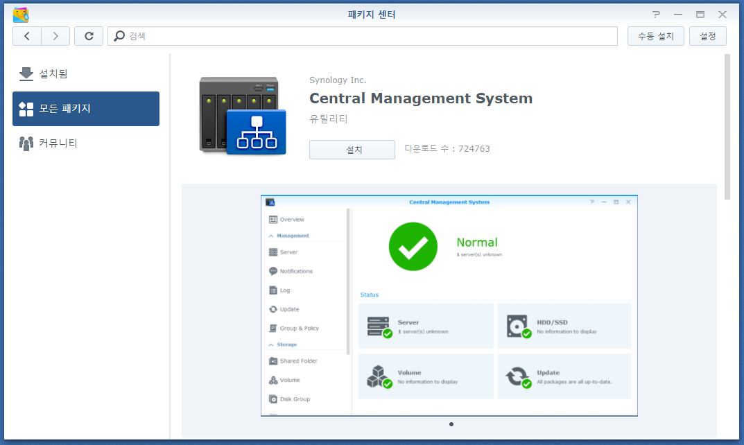Click the 유틸리티 category label
This screenshot has height=445, width=744.
click(x=329, y=119)
